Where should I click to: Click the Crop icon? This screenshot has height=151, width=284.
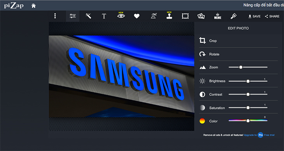click(x=202, y=40)
